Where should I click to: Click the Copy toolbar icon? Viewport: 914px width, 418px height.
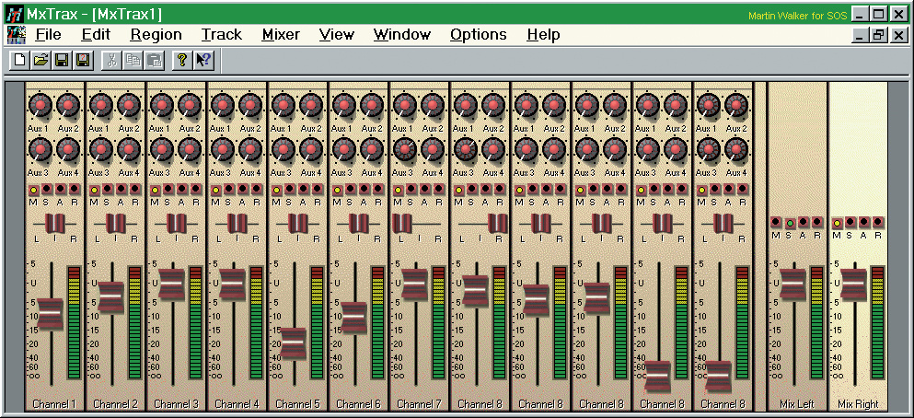click(133, 61)
